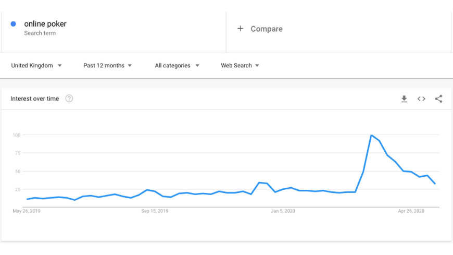Click the peak point at 100
The width and height of the screenshot is (453, 255).
coord(371,135)
